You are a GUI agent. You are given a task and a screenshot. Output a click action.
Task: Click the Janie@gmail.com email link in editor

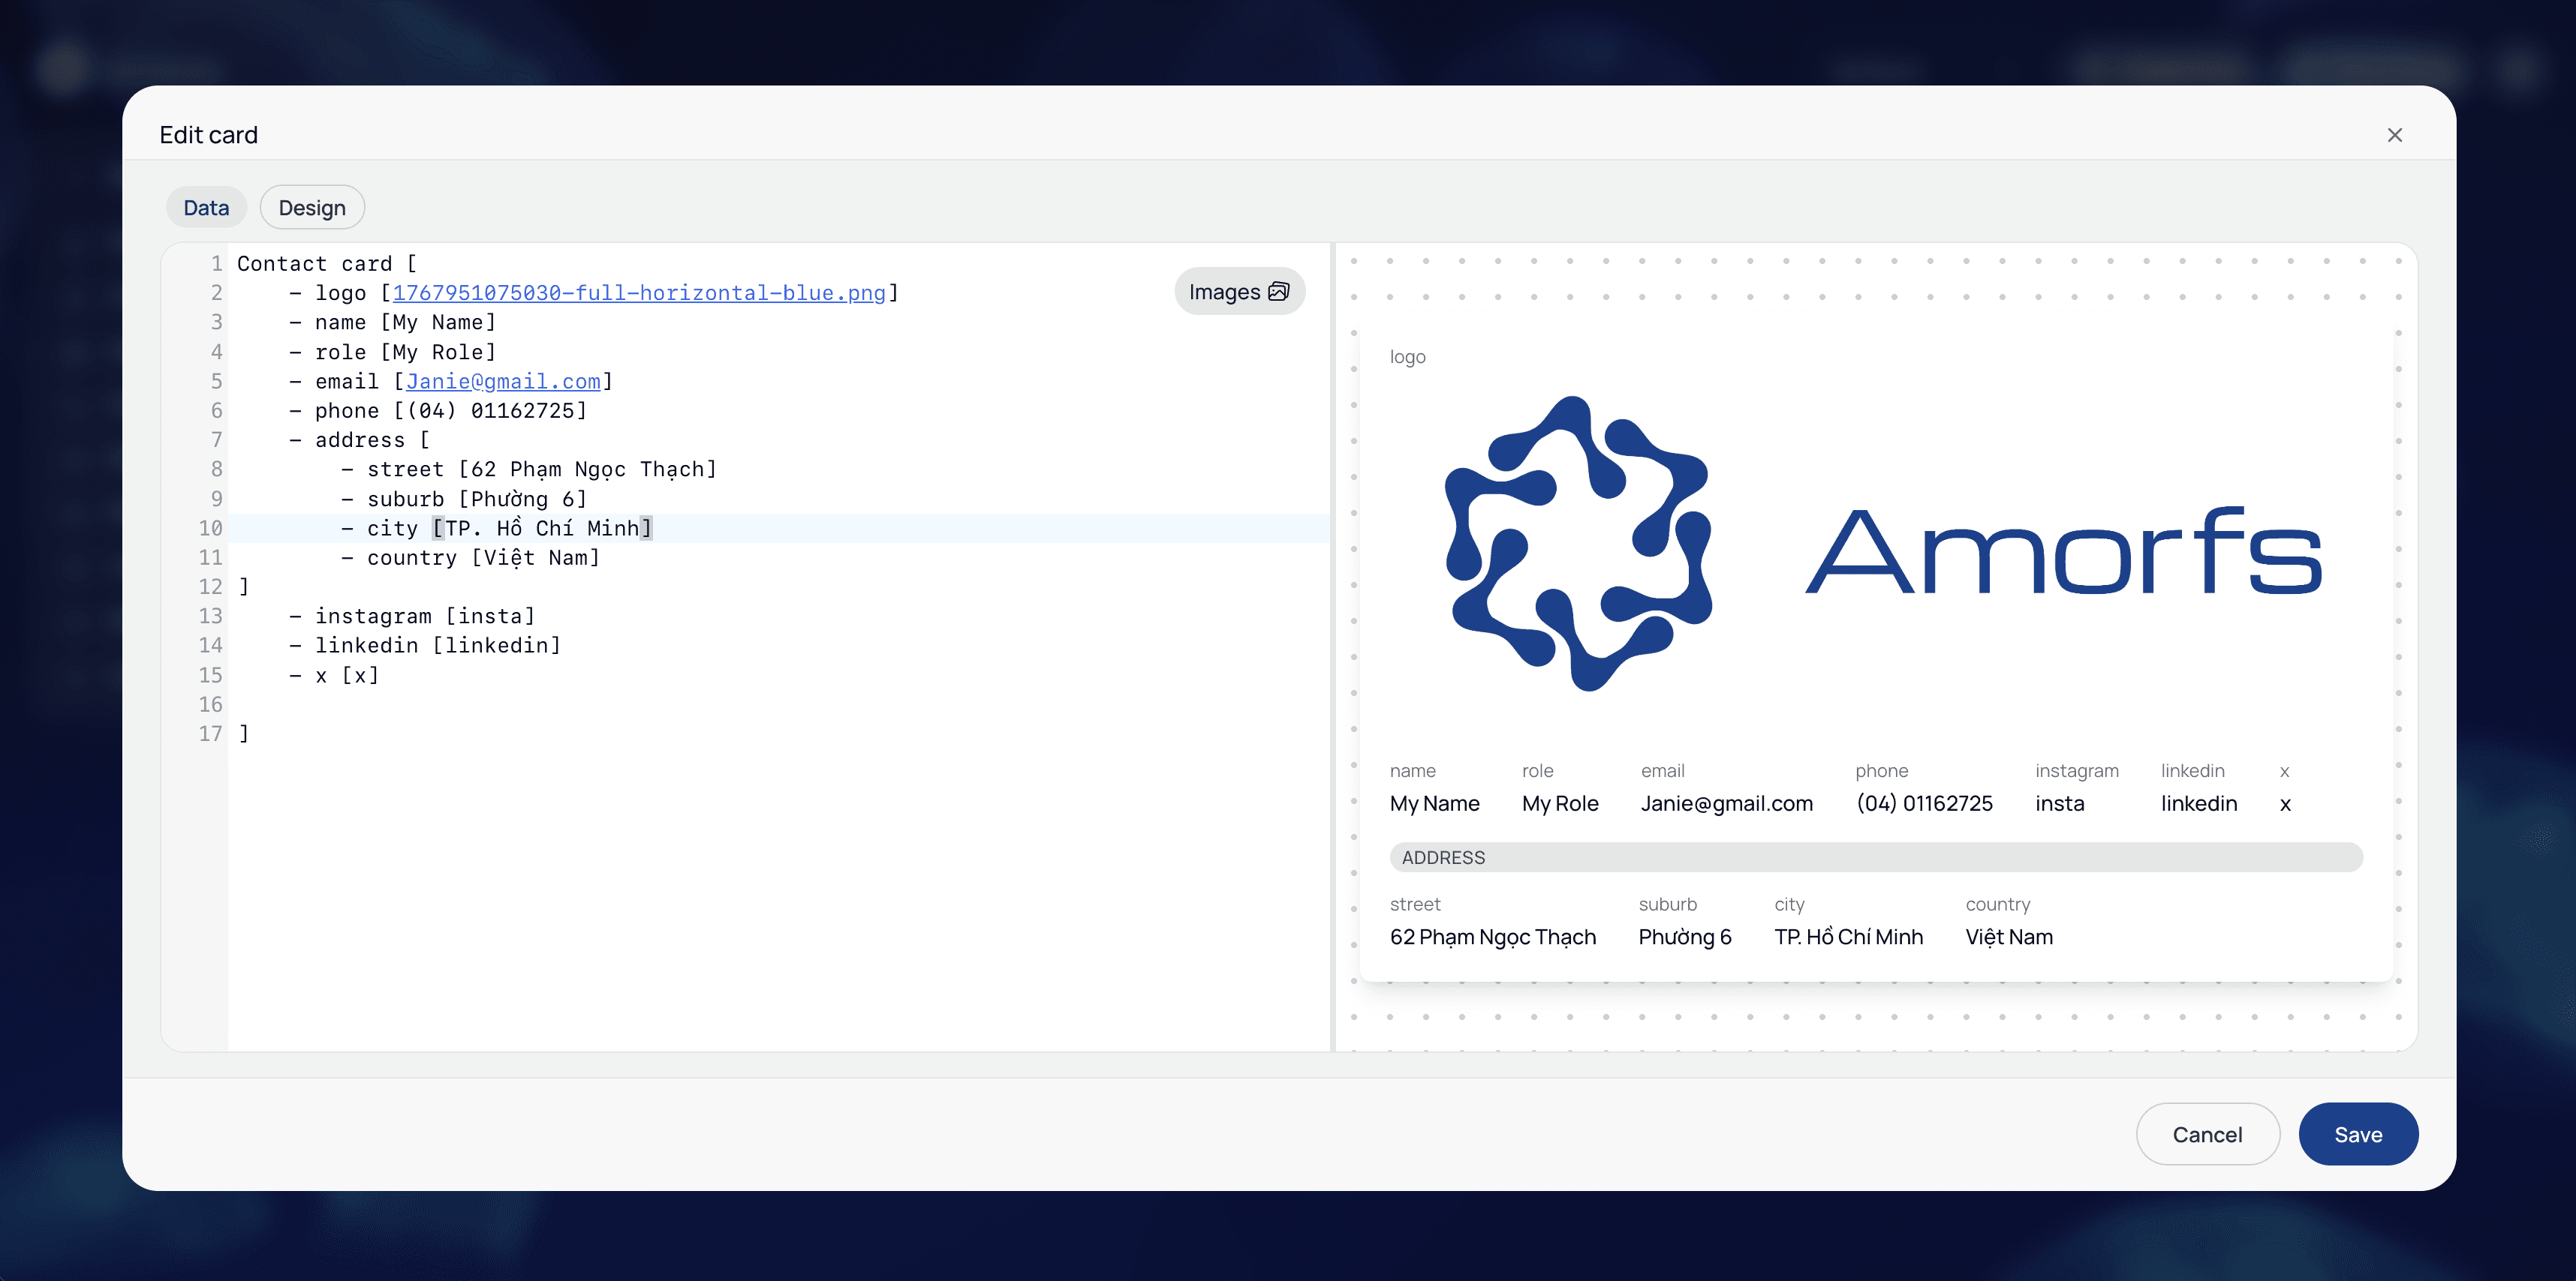(x=503, y=382)
